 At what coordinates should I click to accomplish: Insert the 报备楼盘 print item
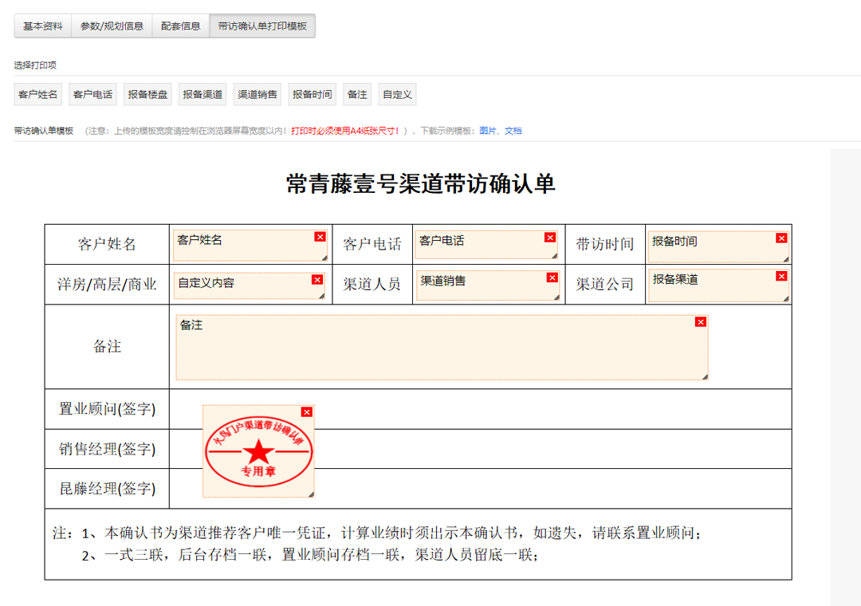[x=147, y=94]
